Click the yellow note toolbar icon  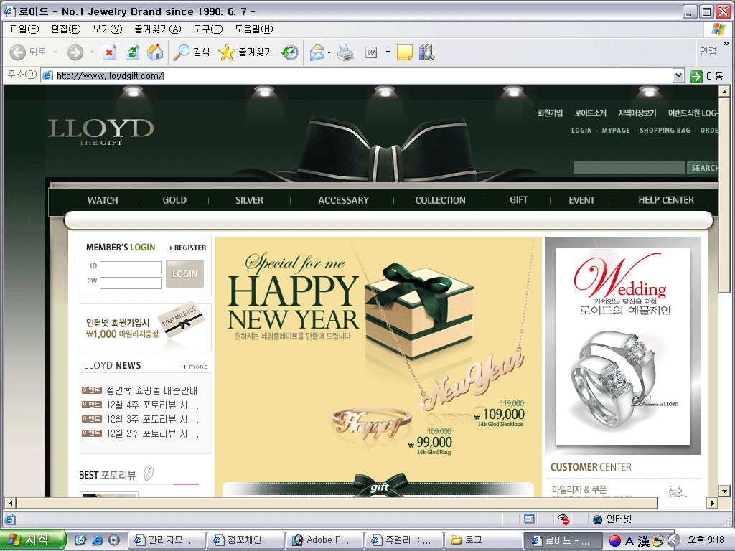pos(405,52)
